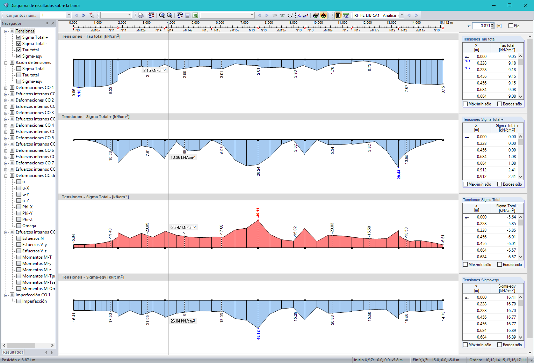The height and width of the screenshot is (363, 534).
Task: Click the previous set arrow next to Conjuntos núm
Action: (x=76, y=15)
